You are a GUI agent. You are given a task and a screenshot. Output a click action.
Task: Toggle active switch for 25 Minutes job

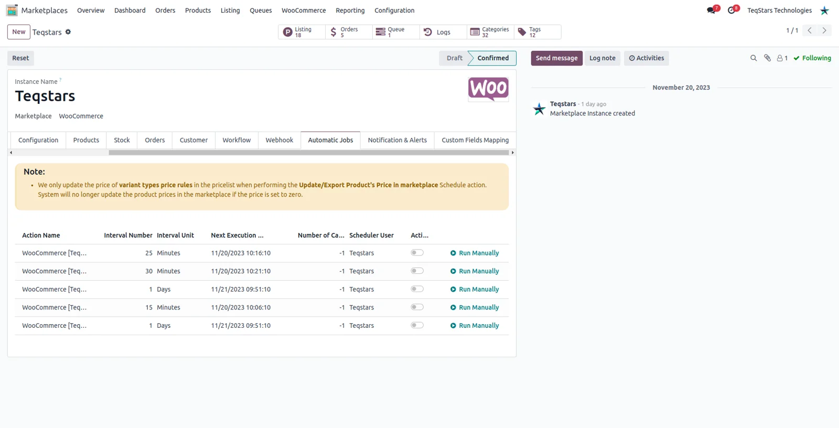(417, 253)
